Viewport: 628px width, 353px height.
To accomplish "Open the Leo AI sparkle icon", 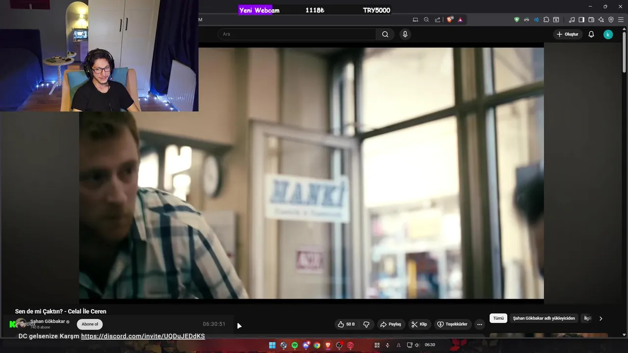I will pyautogui.click(x=601, y=20).
